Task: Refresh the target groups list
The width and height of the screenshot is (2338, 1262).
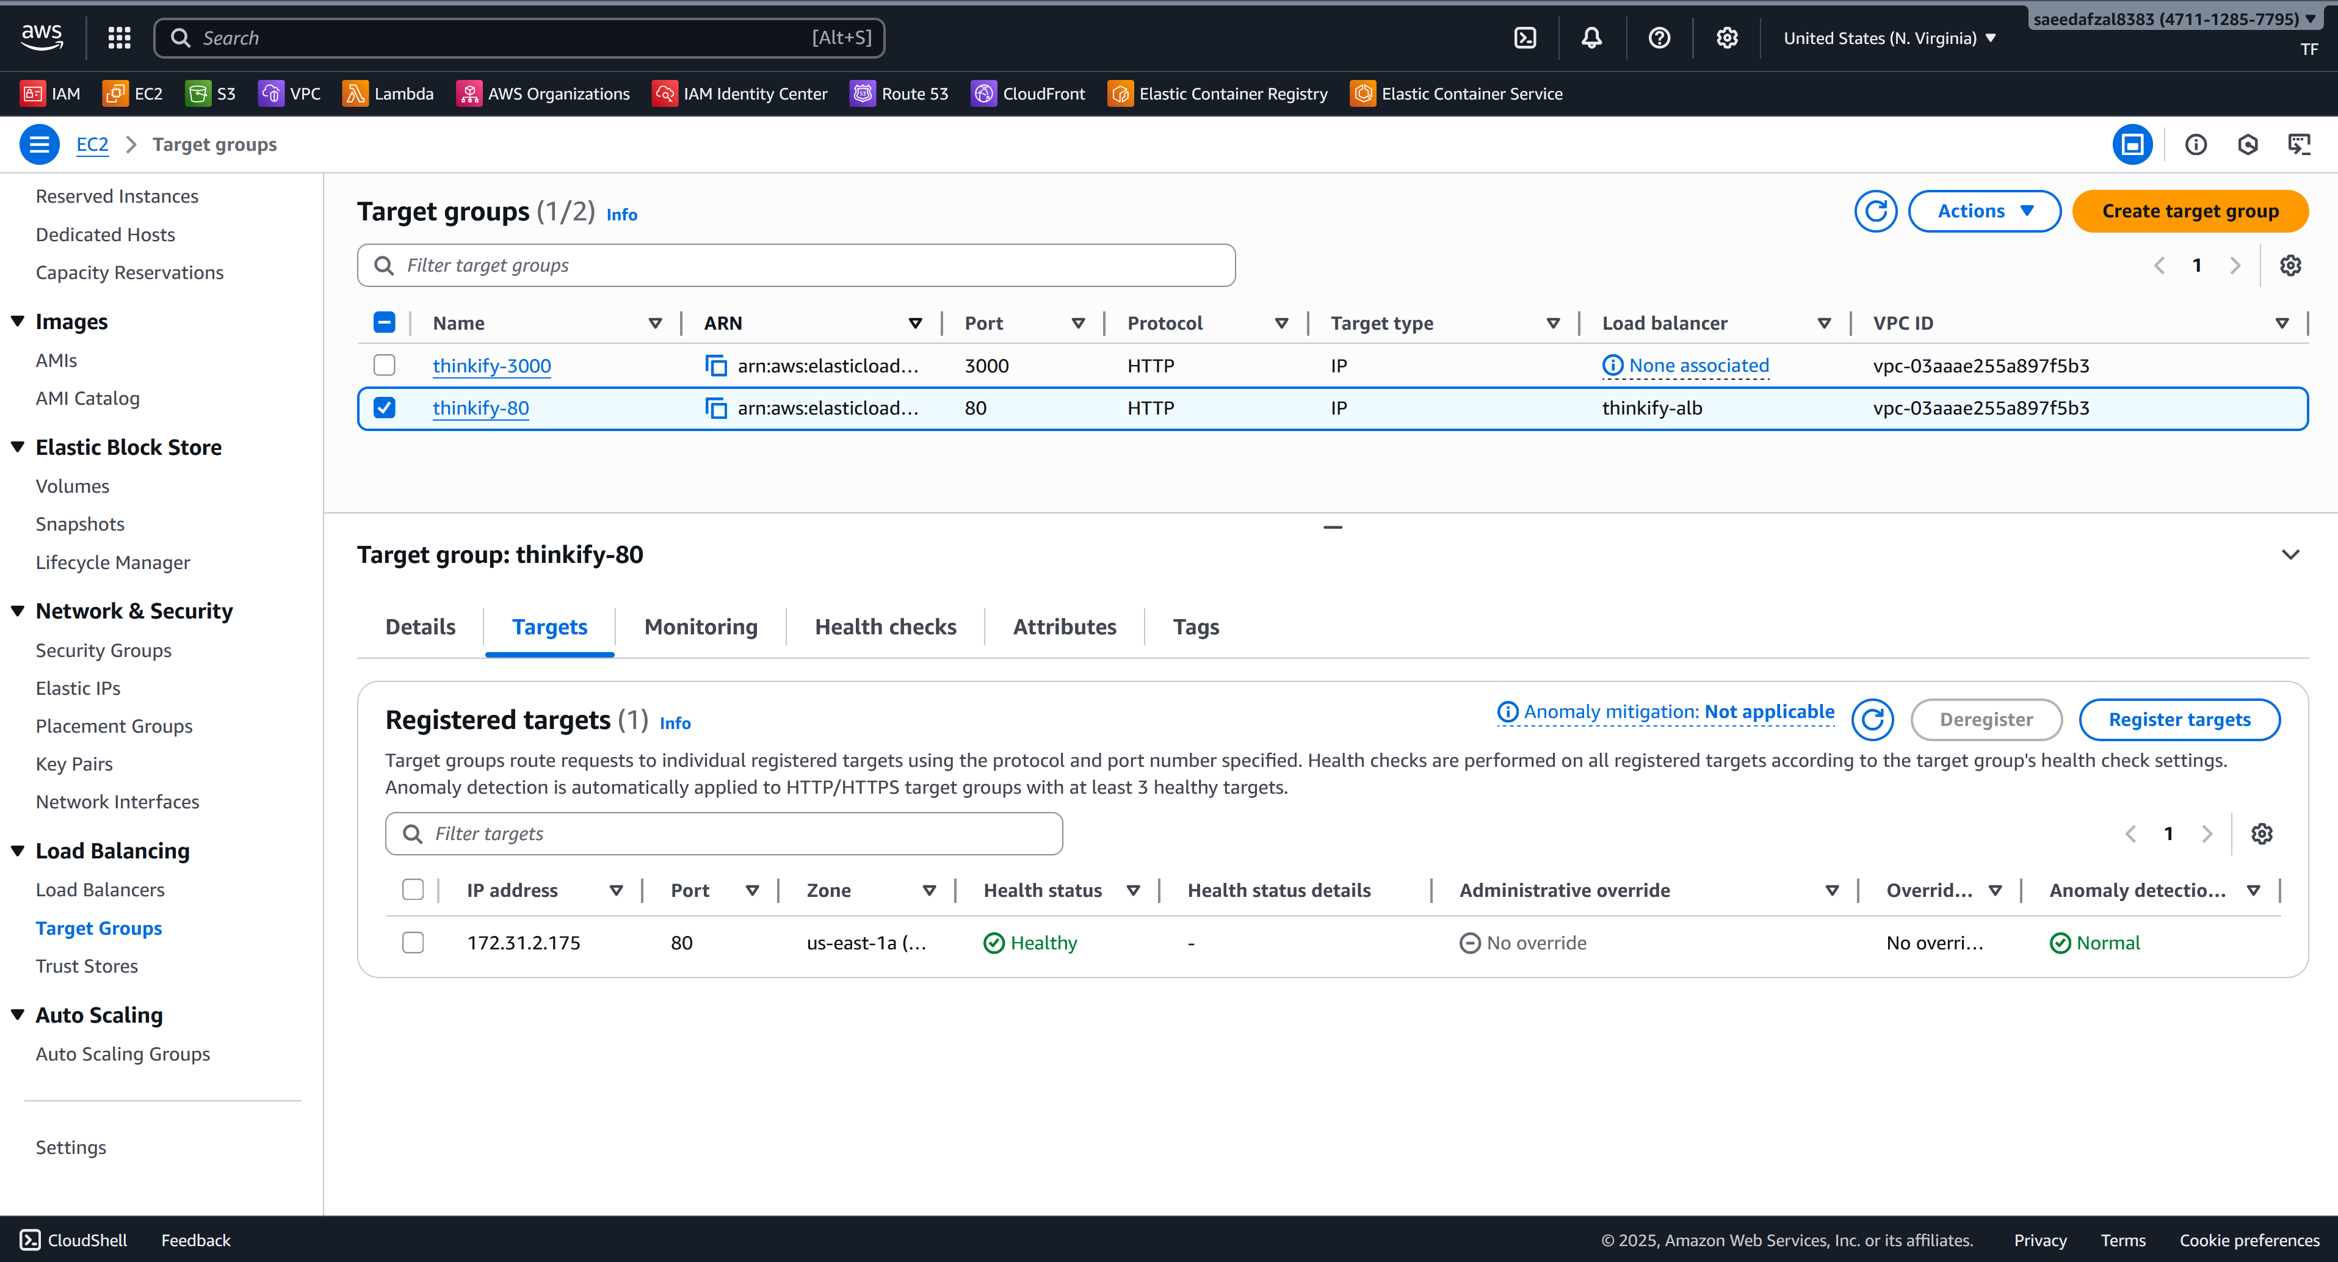Action: tap(1875, 211)
